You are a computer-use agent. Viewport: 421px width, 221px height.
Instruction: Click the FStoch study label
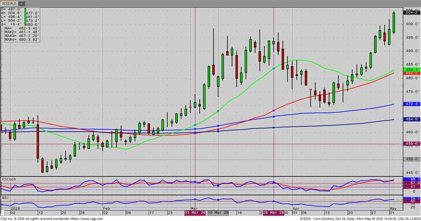(9, 179)
